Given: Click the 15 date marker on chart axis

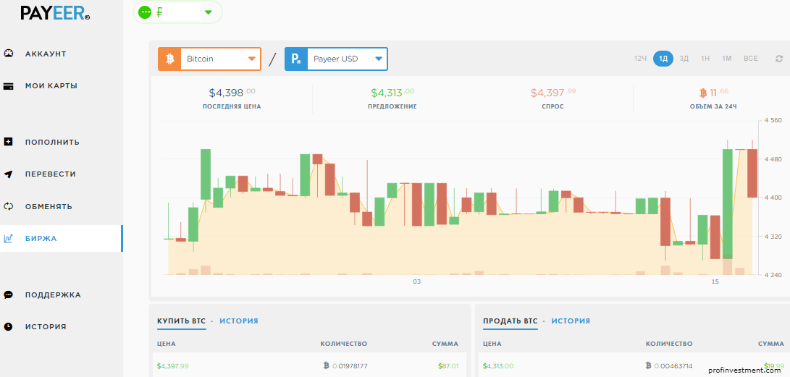Looking at the screenshot, I should tap(715, 282).
